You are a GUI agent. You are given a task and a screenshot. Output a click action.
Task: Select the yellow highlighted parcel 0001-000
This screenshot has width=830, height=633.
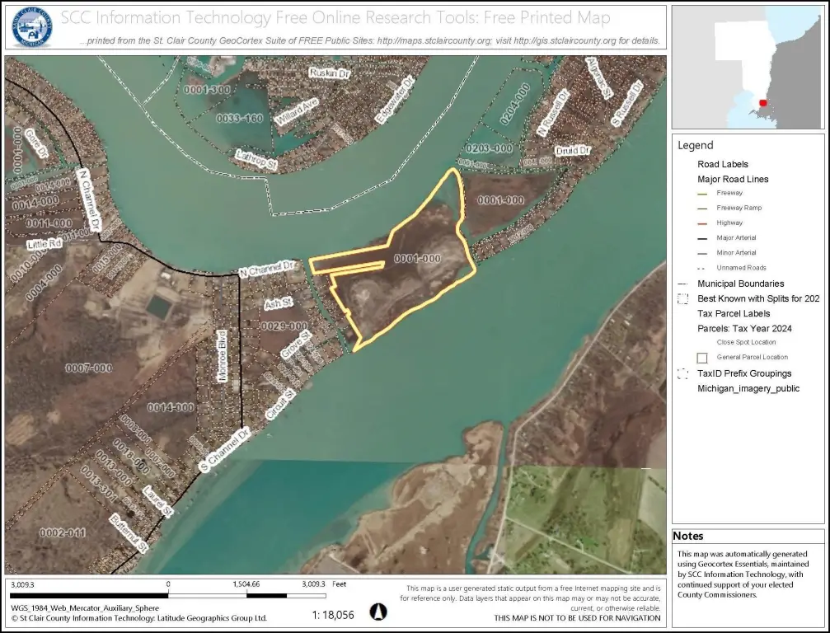tap(412, 280)
